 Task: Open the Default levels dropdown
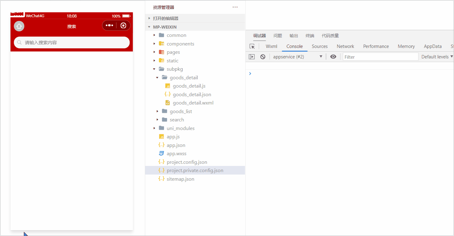(437, 57)
